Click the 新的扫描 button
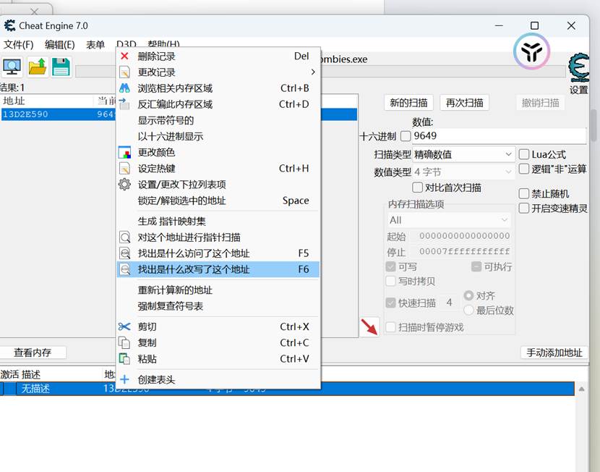 tap(408, 103)
